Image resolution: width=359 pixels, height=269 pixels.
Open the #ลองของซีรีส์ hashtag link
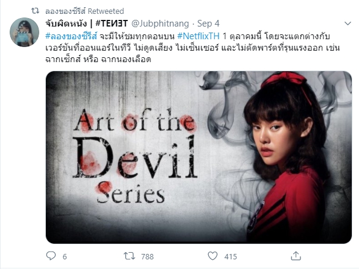click(x=71, y=36)
